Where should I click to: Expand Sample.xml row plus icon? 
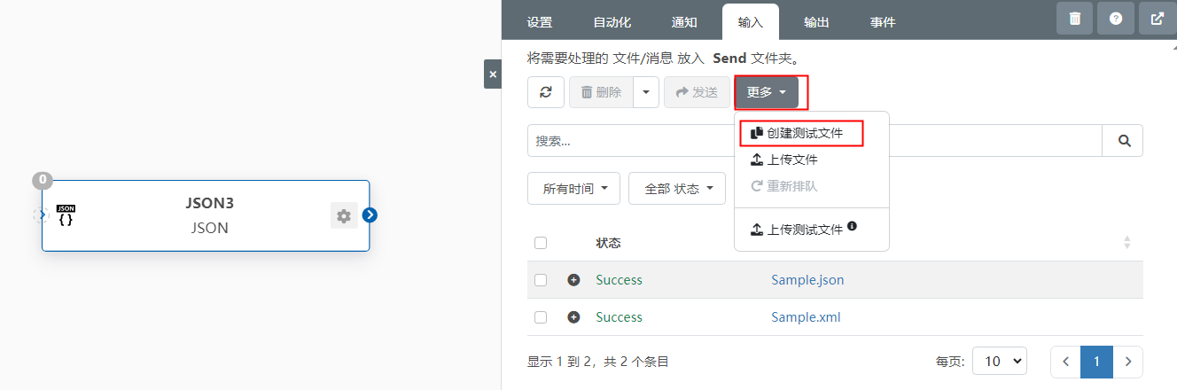pyautogui.click(x=573, y=317)
